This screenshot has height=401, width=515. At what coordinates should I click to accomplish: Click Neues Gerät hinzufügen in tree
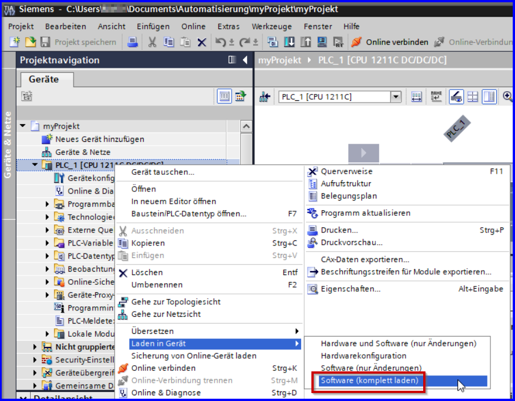(x=99, y=139)
